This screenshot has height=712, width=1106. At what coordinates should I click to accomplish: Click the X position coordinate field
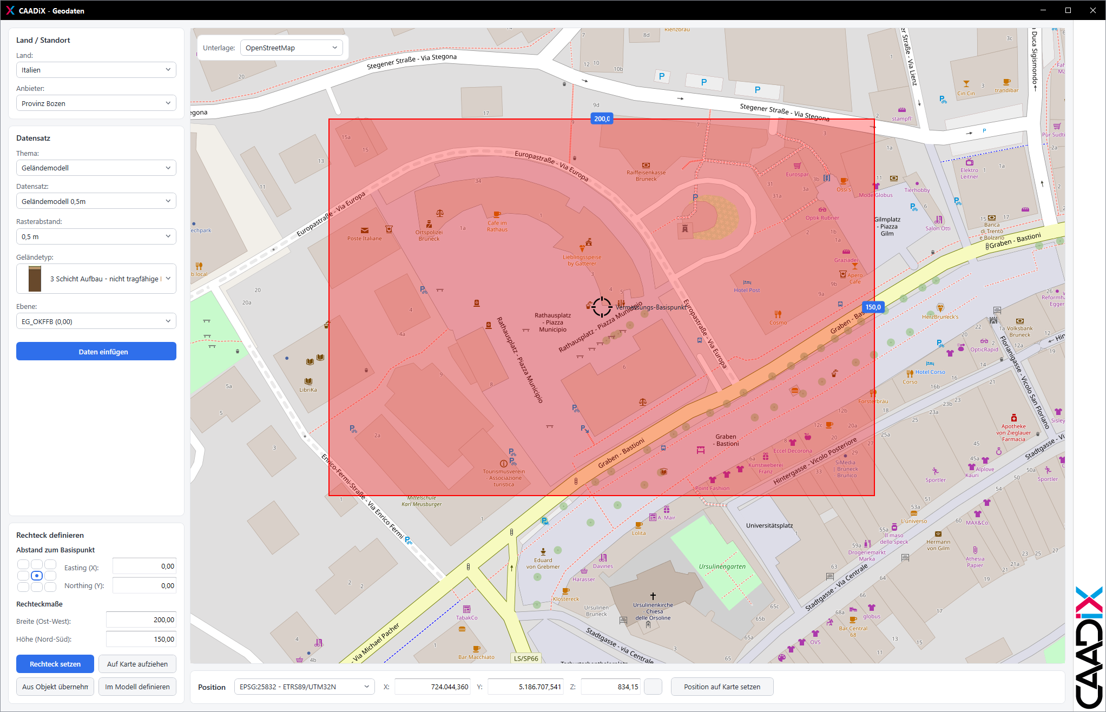(x=433, y=687)
